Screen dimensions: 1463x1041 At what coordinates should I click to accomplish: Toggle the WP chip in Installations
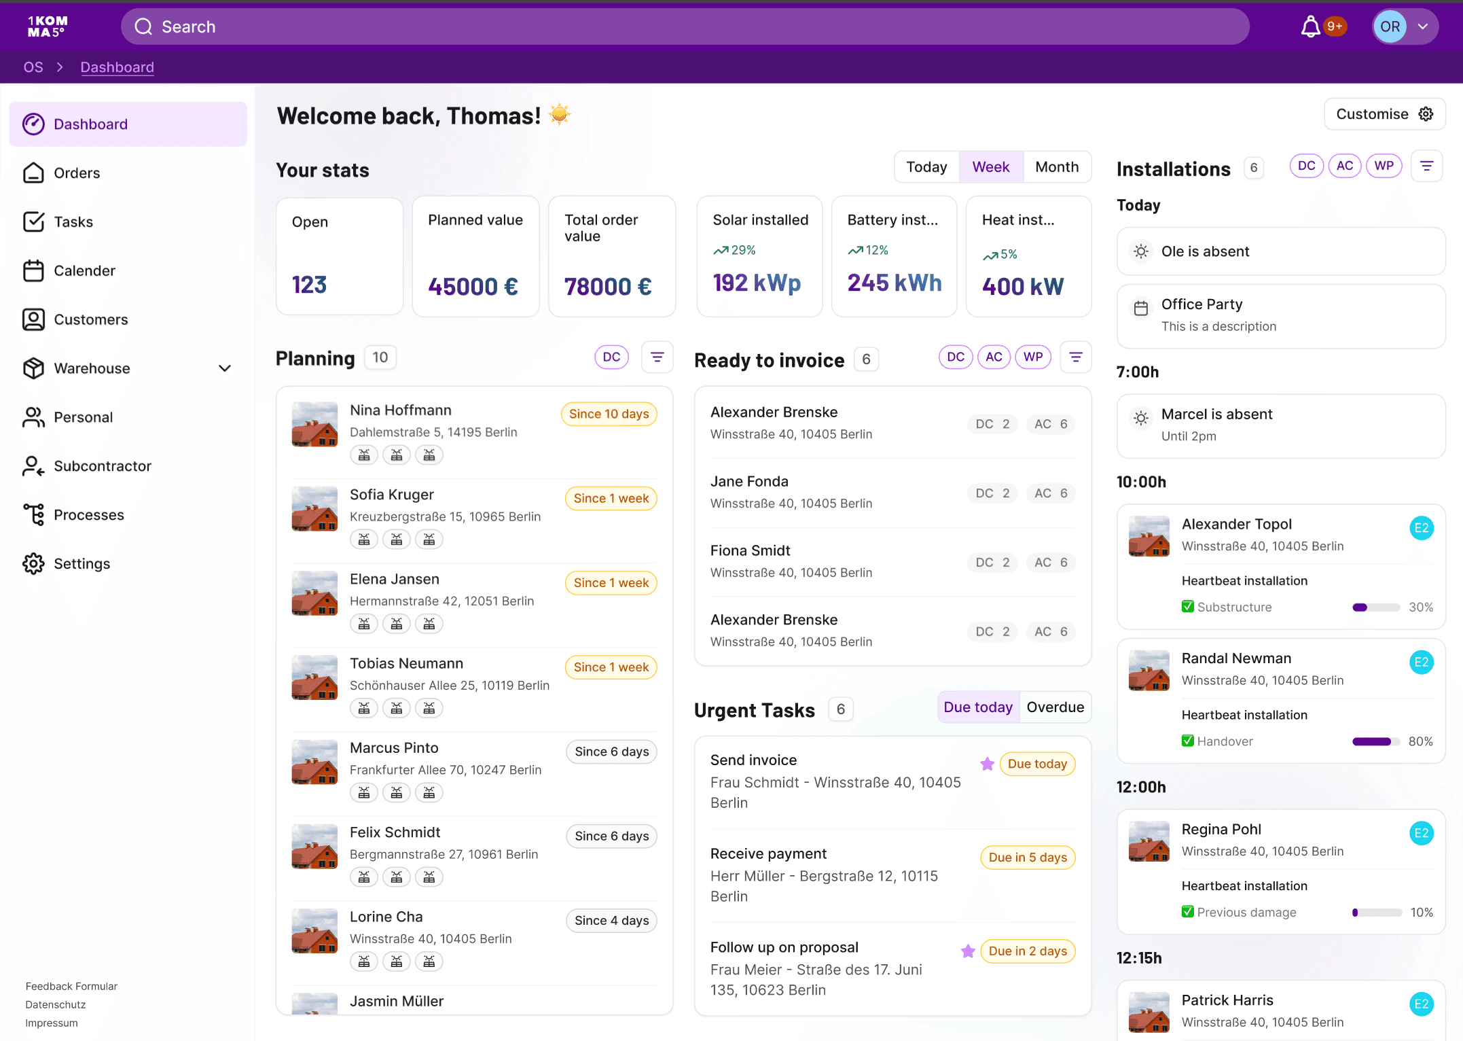tap(1384, 166)
